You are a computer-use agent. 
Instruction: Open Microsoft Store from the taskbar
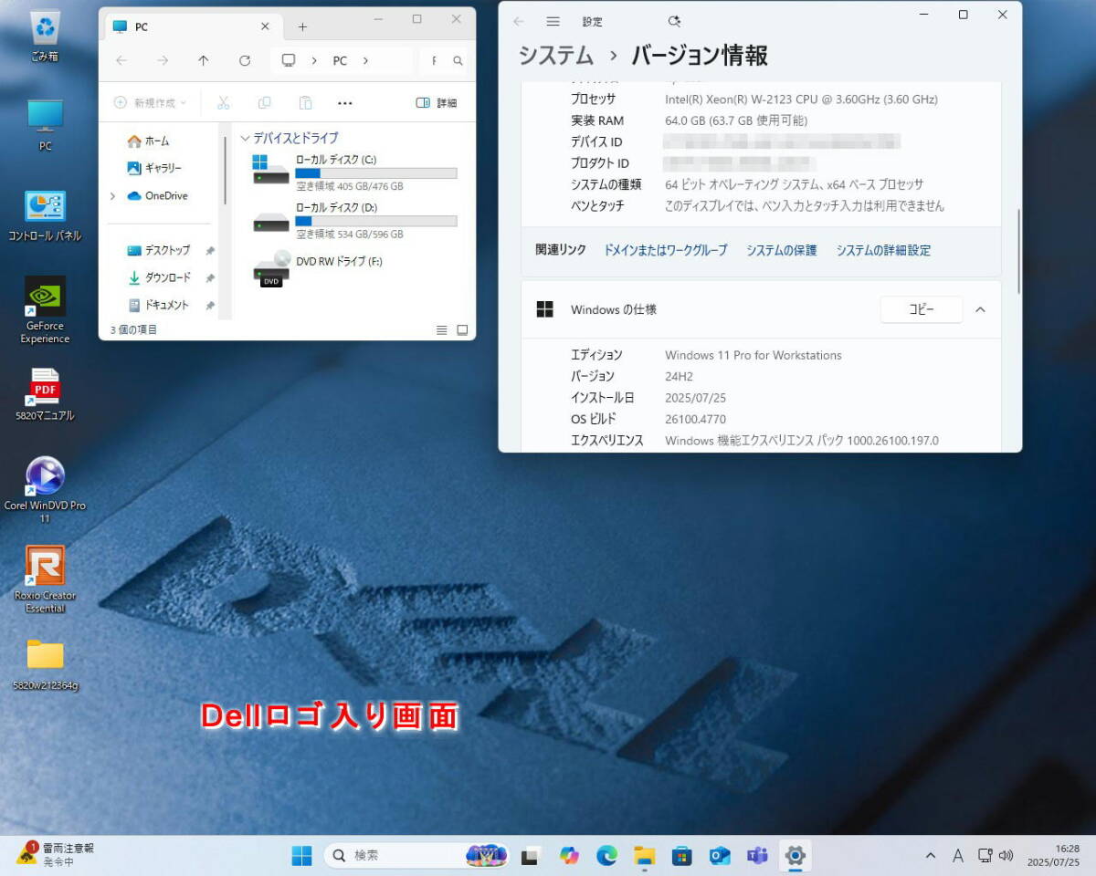(x=681, y=855)
